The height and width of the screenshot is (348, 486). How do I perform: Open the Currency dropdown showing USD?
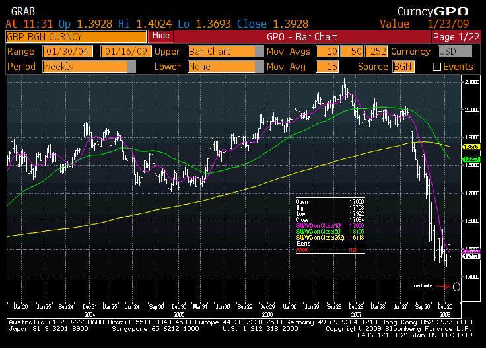pos(455,52)
